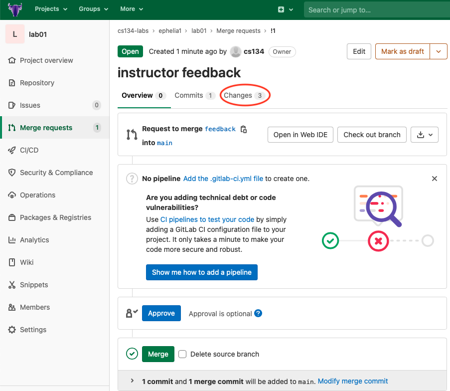Toggle Delete source branch checkbox
450x391 pixels.
[x=182, y=354]
